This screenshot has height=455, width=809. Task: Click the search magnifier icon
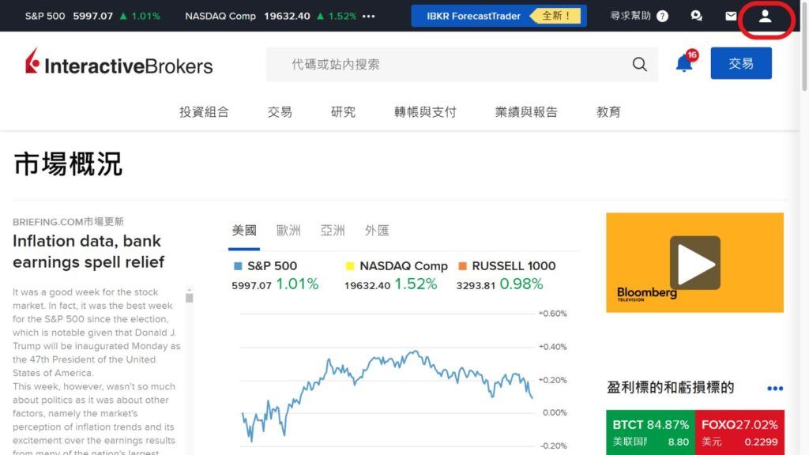[638, 64]
